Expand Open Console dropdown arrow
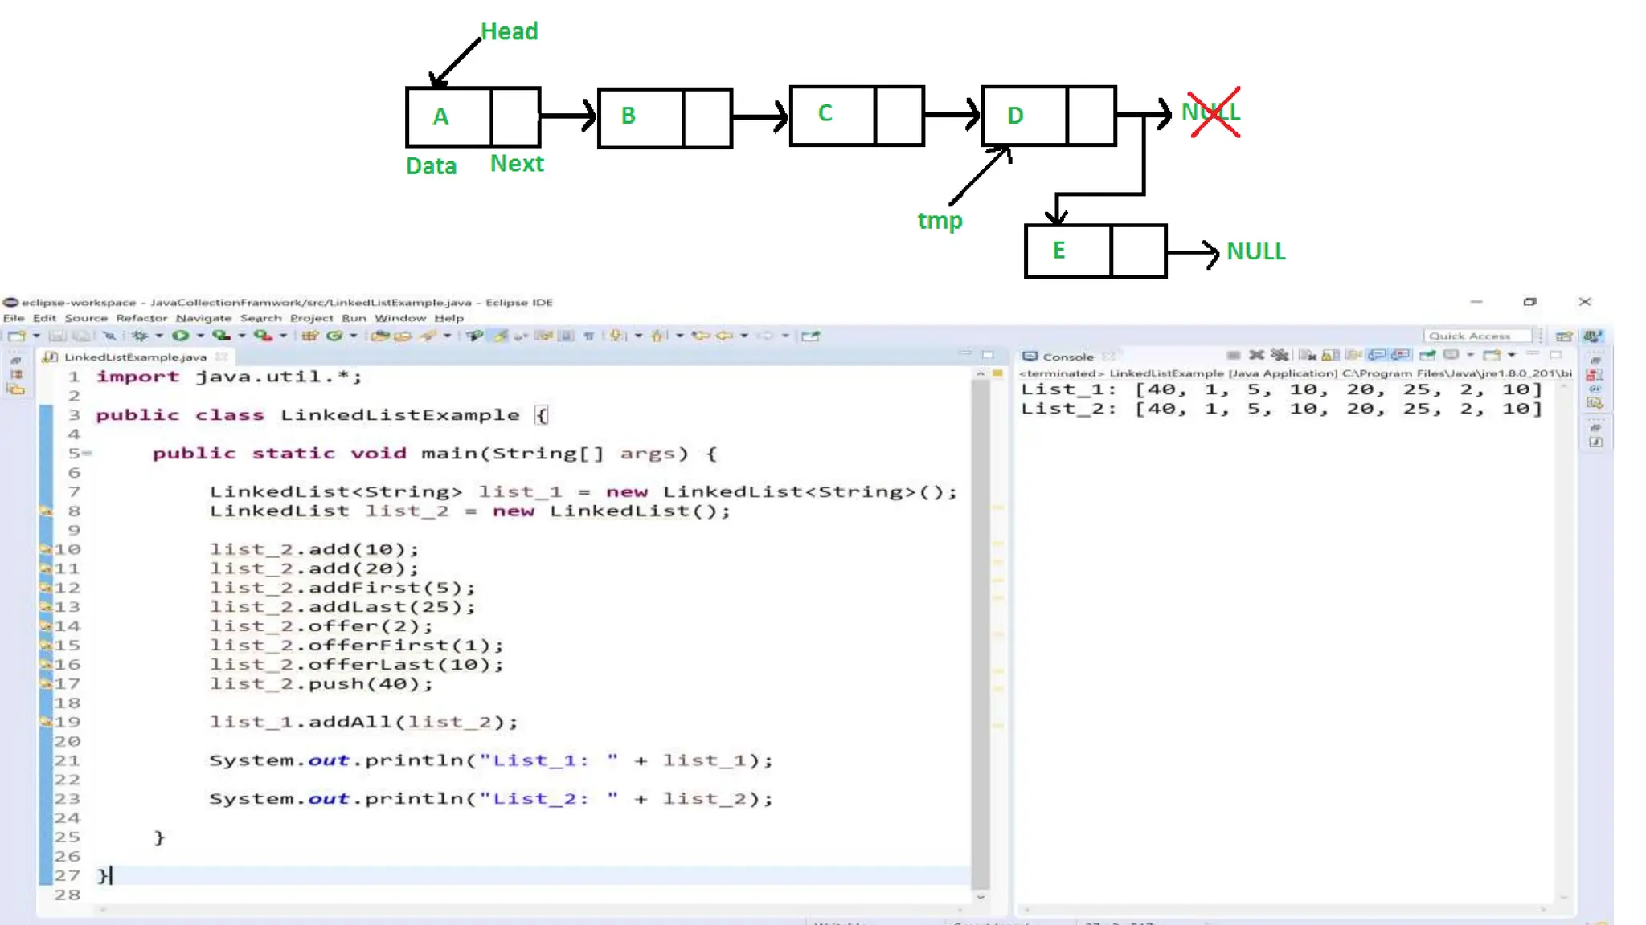The height and width of the screenshot is (925, 1646). coord(1512,355)
